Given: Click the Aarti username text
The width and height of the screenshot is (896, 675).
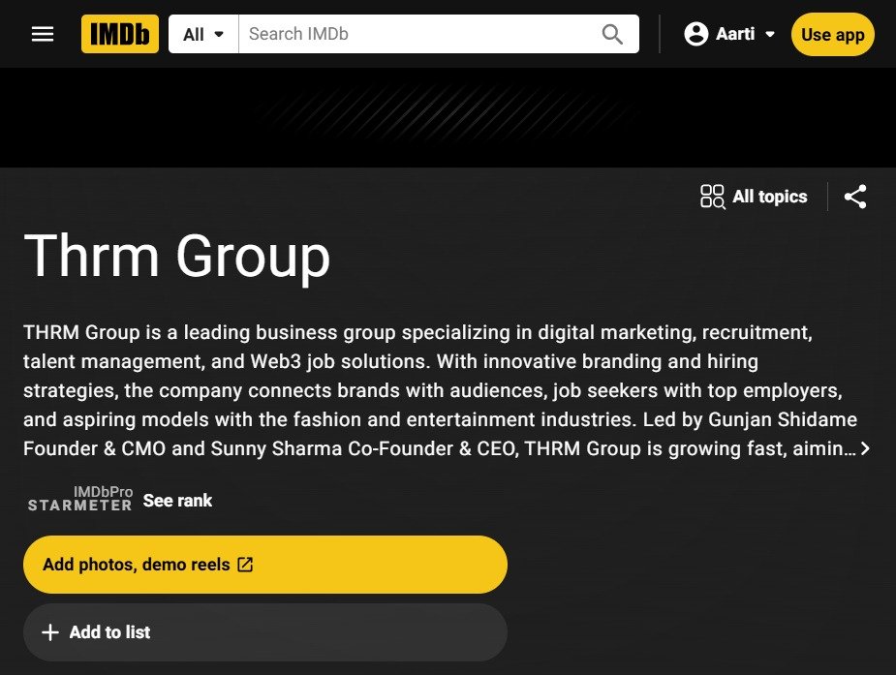Looking at the screenshot, I should [735, 33].
